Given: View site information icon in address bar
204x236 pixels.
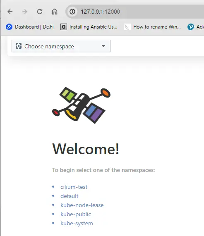Looking at the screenshot, I should click(72, 12).
